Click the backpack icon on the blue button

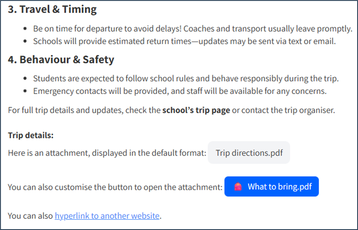pos(238,187)
